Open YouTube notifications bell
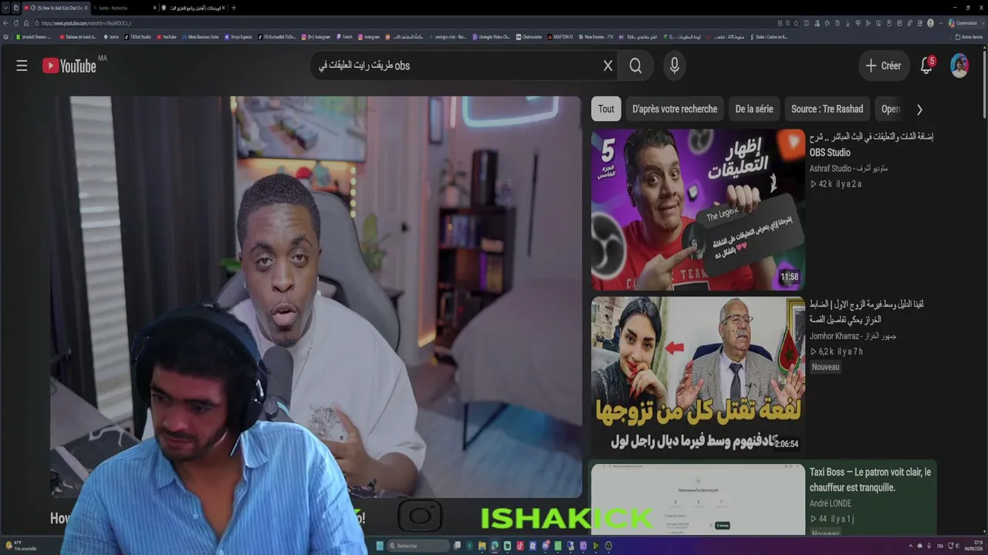This screenshot has width=988, height=555. click(927, 66)
